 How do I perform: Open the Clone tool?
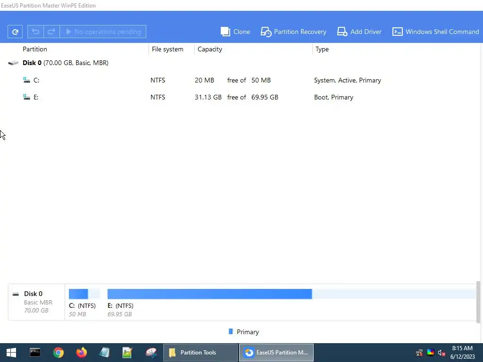click(235, 32)
